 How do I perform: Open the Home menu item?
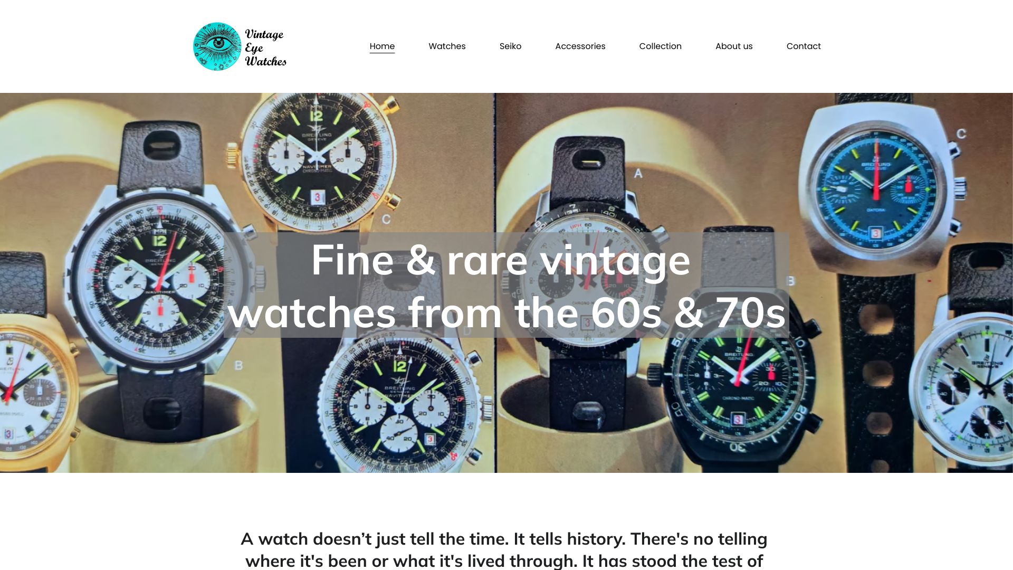[382, 46]
